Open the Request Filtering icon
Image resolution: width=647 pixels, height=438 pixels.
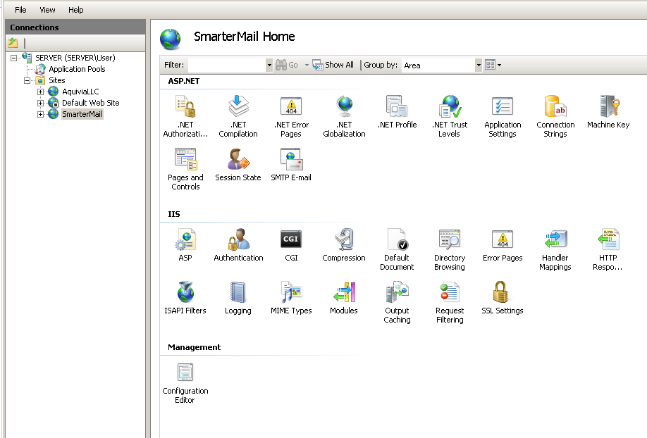[x=450, y=293]
